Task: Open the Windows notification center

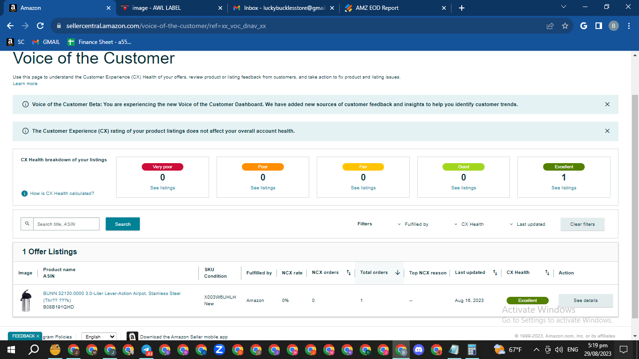Action: pos(623,350)
